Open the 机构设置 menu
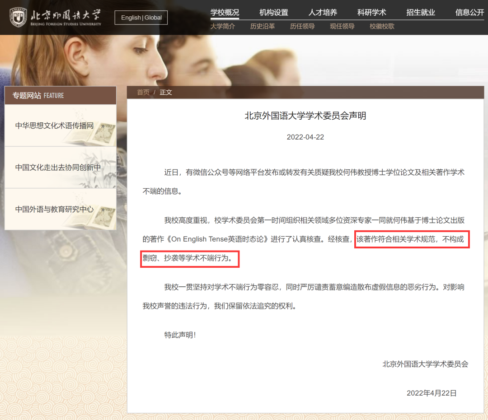 point(274,13)
